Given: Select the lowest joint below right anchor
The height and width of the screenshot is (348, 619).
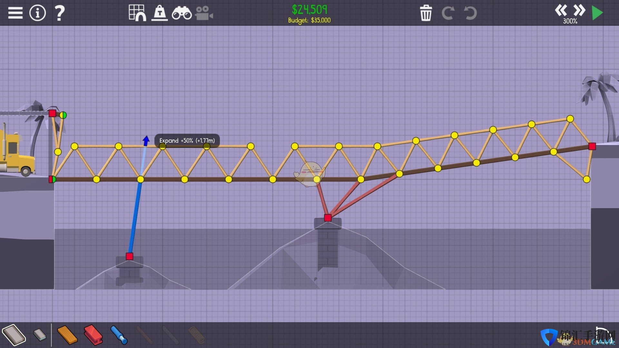Looking at the screenshot, I should pos(586,179).
